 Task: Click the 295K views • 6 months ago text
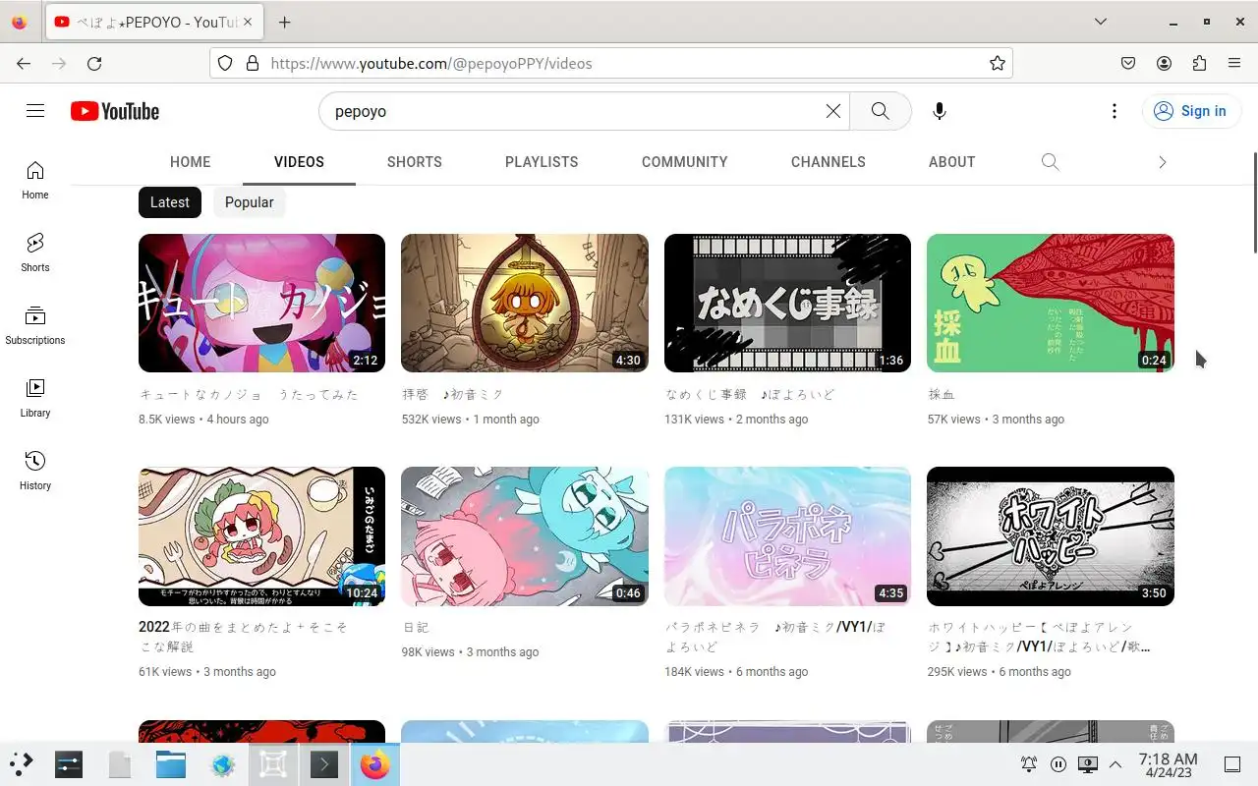tap(999, 672)
